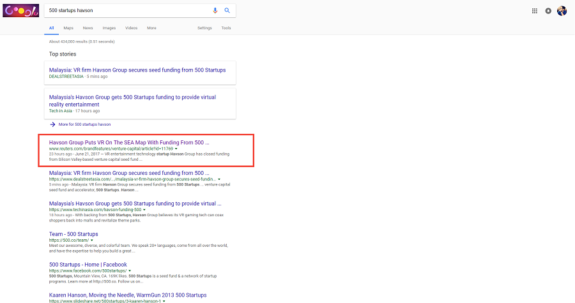The height and width of the screenshot is (303, 575).
Task: Click Tech in Asia source label in top stories
Action: (61, 111)
